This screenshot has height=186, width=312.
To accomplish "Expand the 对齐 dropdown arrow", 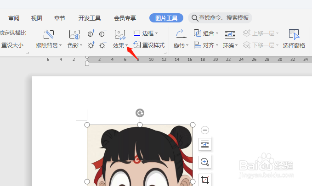I will pyautogui.click(x=217, y=45).
